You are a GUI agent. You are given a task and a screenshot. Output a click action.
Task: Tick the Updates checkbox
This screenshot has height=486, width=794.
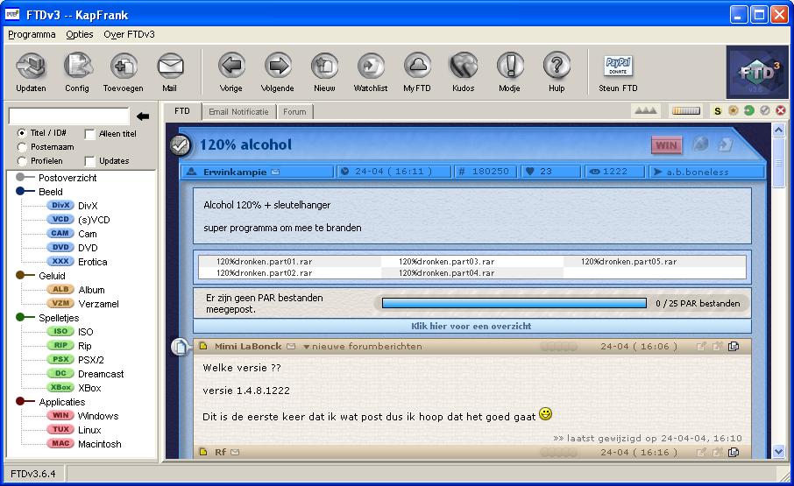pos(89,161)
